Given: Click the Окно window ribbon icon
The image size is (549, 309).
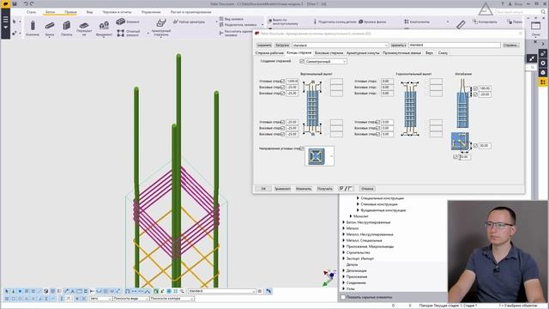Looking at the screenshot, I should click(x=535, y=28).
